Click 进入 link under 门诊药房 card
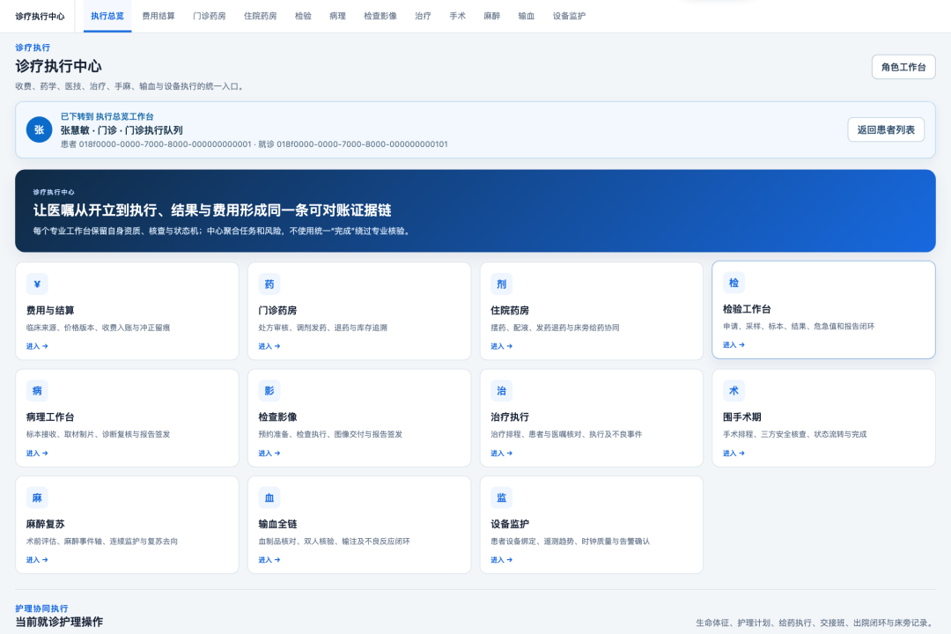951x634 pixels. 269,346
